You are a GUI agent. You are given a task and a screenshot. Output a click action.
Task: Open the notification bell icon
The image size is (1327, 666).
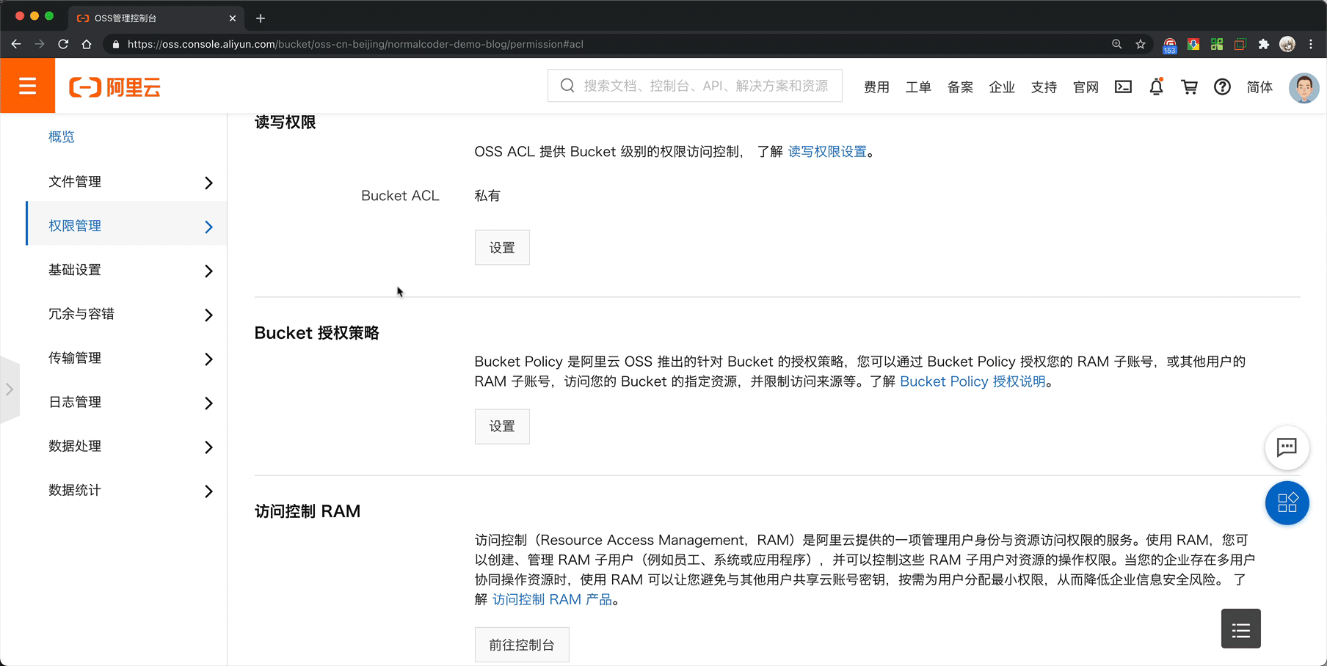tap(1157, 86)
